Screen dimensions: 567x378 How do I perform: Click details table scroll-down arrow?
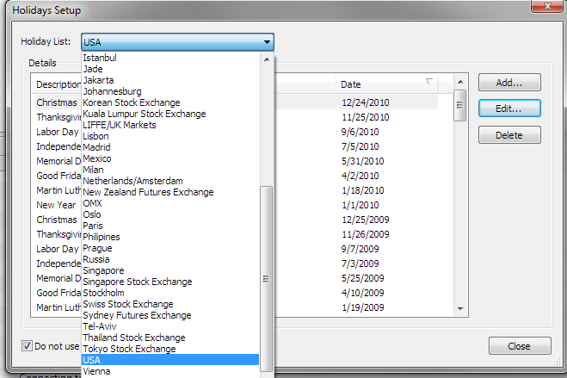(460, 309)
